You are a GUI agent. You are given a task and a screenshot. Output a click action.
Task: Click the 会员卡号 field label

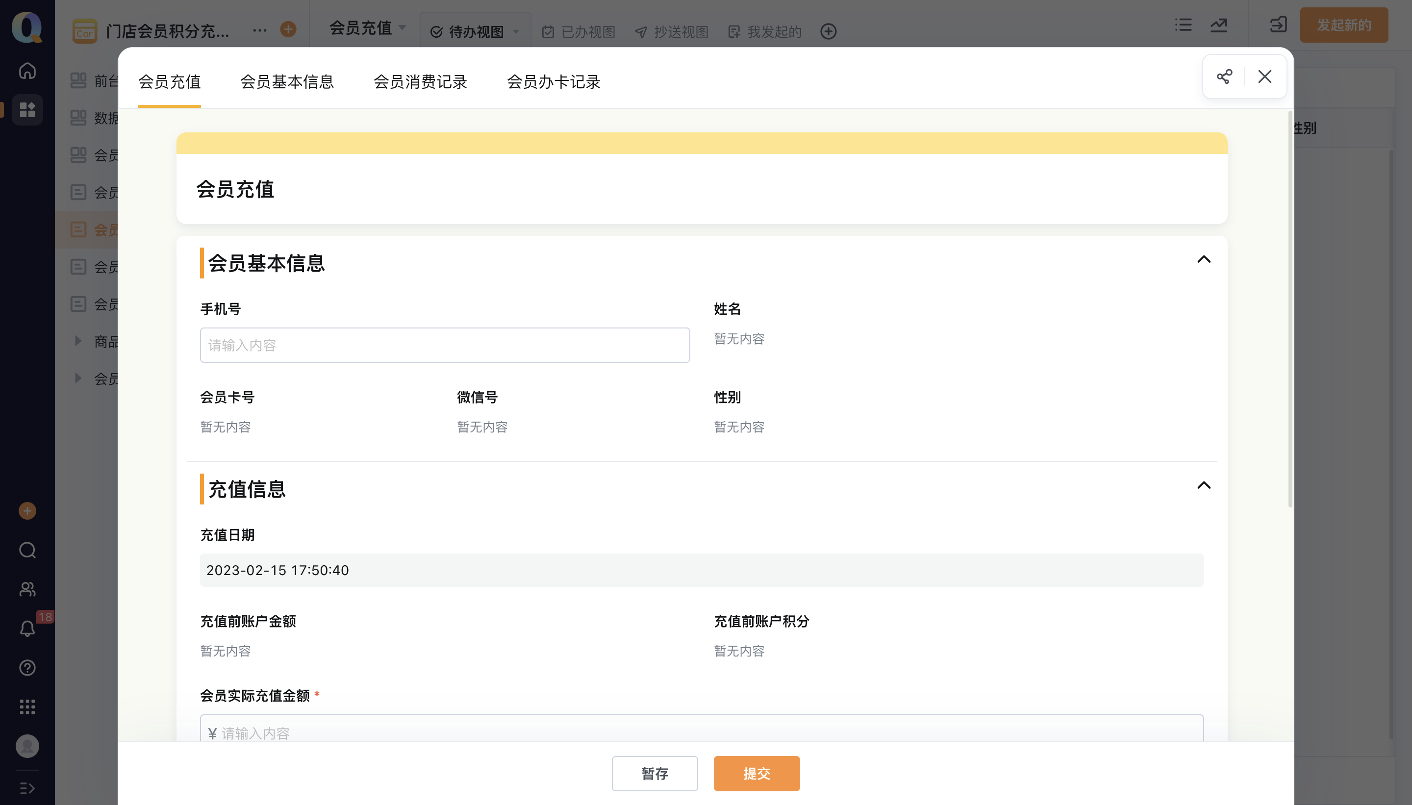pyautogui.click(x=227, y=397)
